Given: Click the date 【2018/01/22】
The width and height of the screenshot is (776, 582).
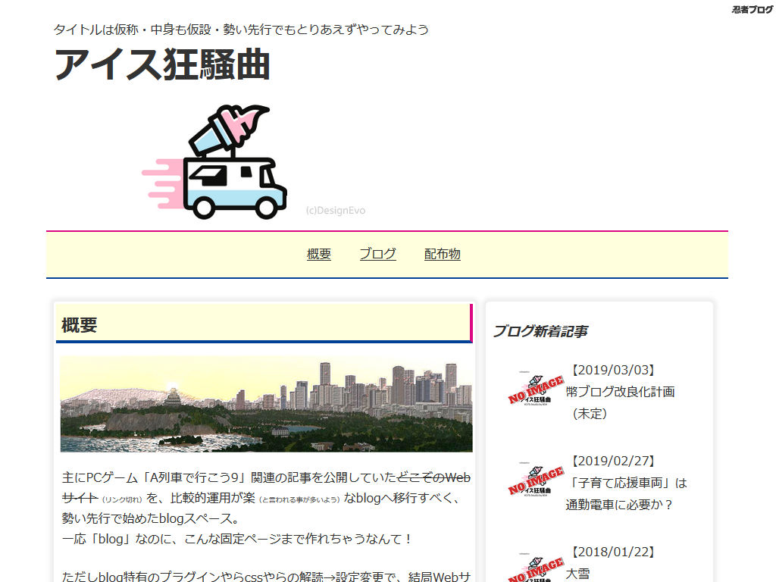Looking at the screenshot, I should point(613,552).
